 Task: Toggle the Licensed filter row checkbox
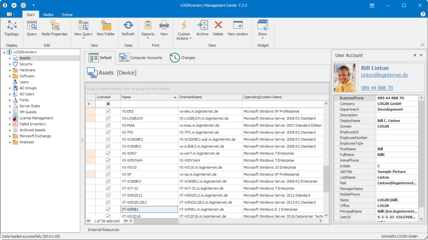pyautogui.click(x=108, y=104)
